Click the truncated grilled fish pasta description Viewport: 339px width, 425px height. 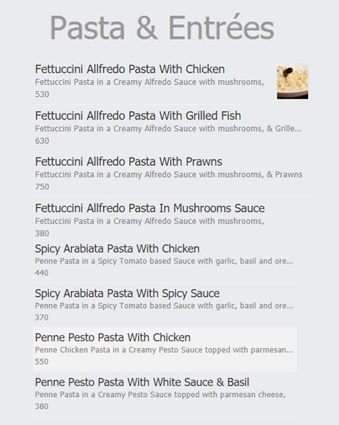168,129
